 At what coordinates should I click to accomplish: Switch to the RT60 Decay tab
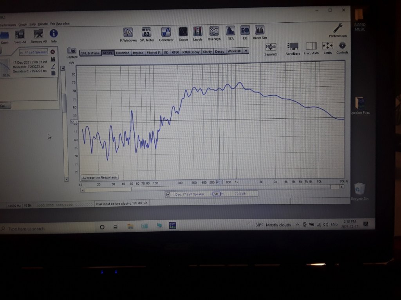(191, 52)
